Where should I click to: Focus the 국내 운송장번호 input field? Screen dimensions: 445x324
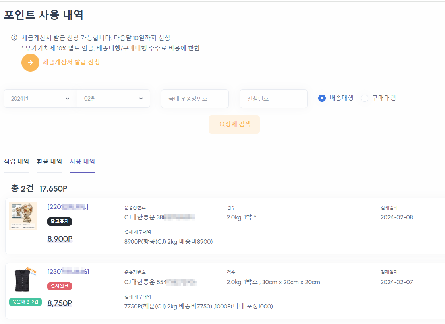(x=195, y=99)
